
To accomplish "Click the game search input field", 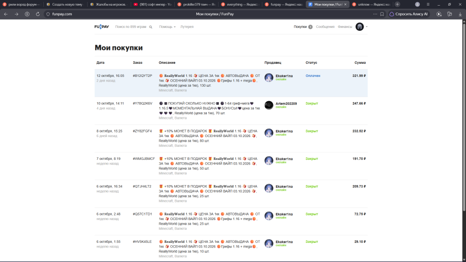I will point(131,27).
